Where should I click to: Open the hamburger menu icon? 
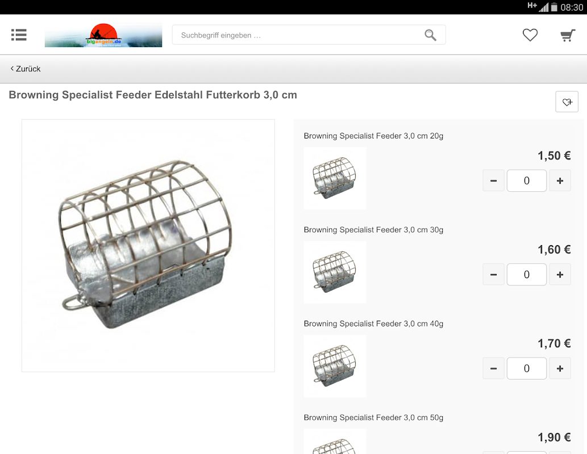[x=19, y=35]
